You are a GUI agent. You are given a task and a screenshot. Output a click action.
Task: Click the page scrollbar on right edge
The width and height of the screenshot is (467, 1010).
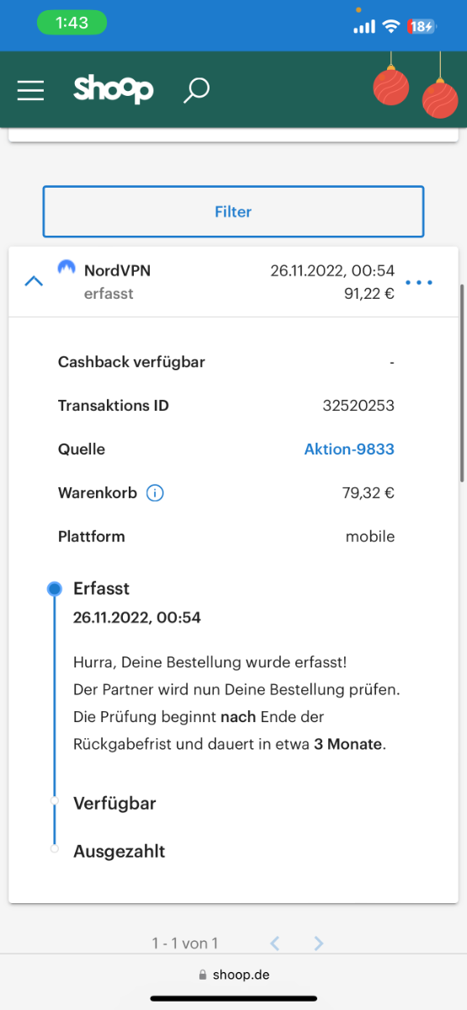[462, 383]
